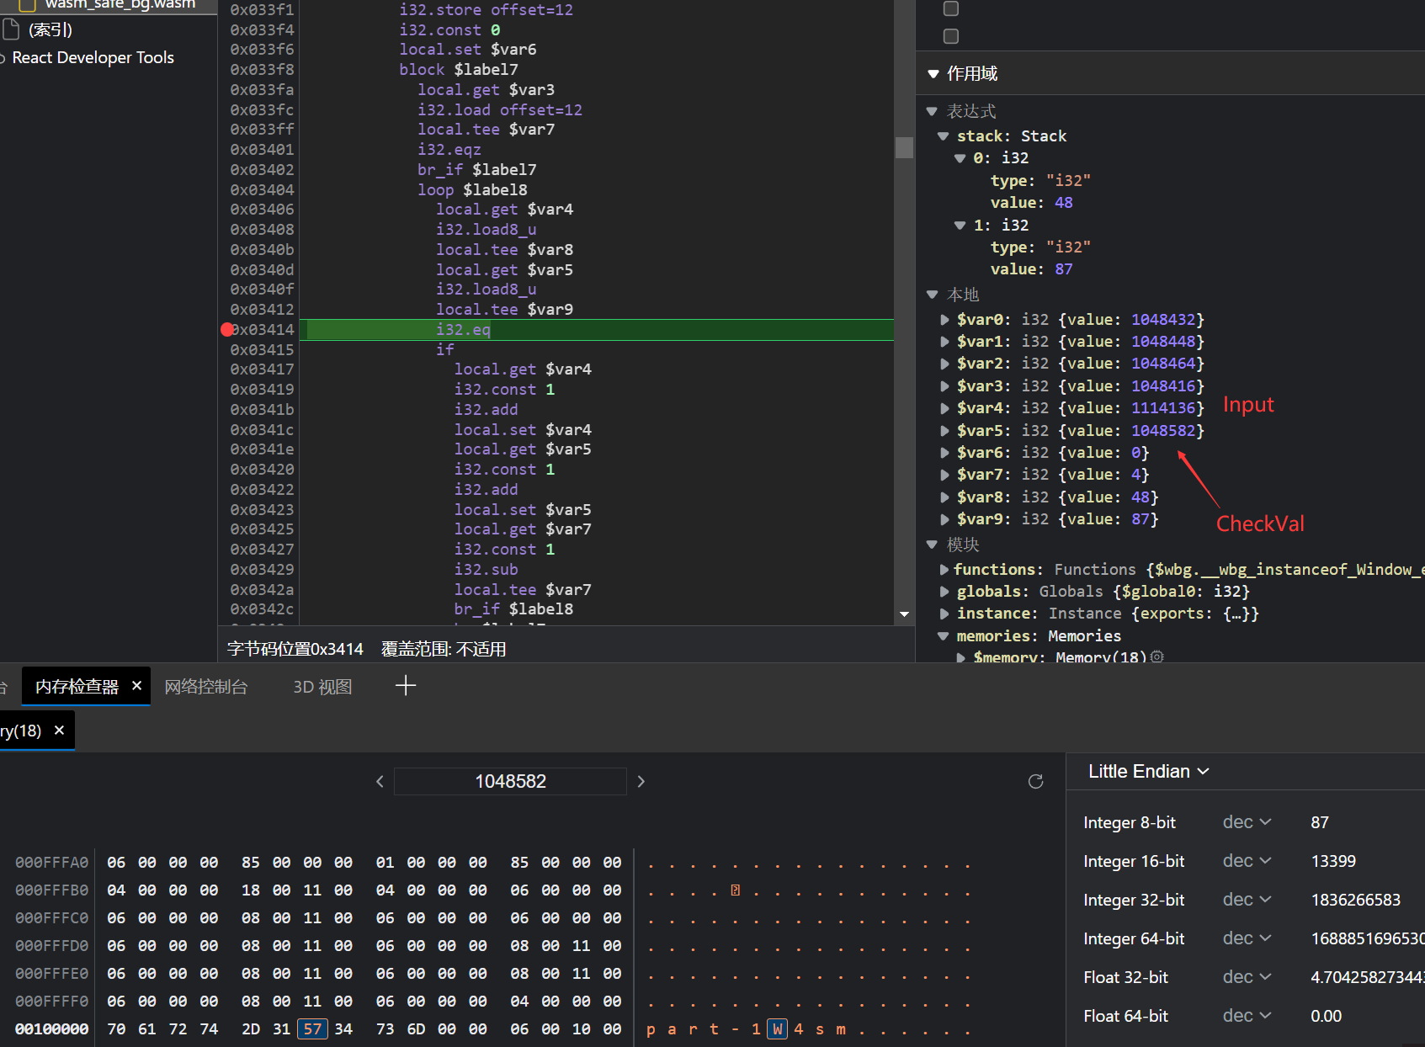Viewport: 1425px width, 1047px height.
Task: Expand the functions: Functions entry
Action: pos(944,570)
